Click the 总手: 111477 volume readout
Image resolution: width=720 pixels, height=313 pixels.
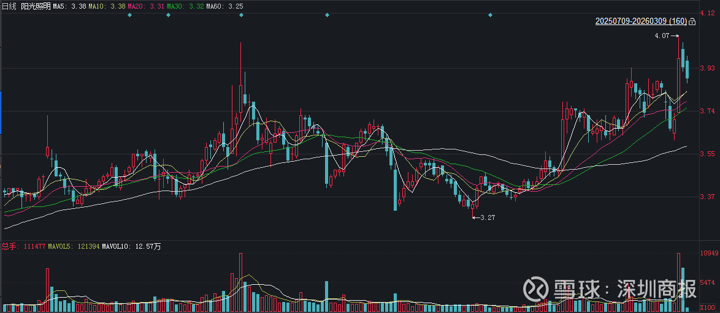(24, 246)
